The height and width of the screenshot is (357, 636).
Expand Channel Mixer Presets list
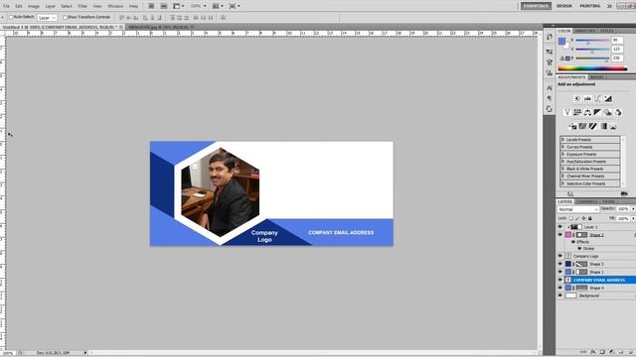point(563,177)
